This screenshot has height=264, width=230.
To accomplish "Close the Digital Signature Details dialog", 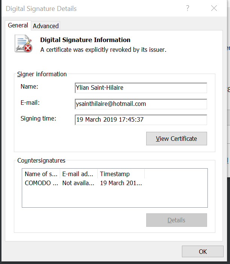I will [x=214, y=8].
